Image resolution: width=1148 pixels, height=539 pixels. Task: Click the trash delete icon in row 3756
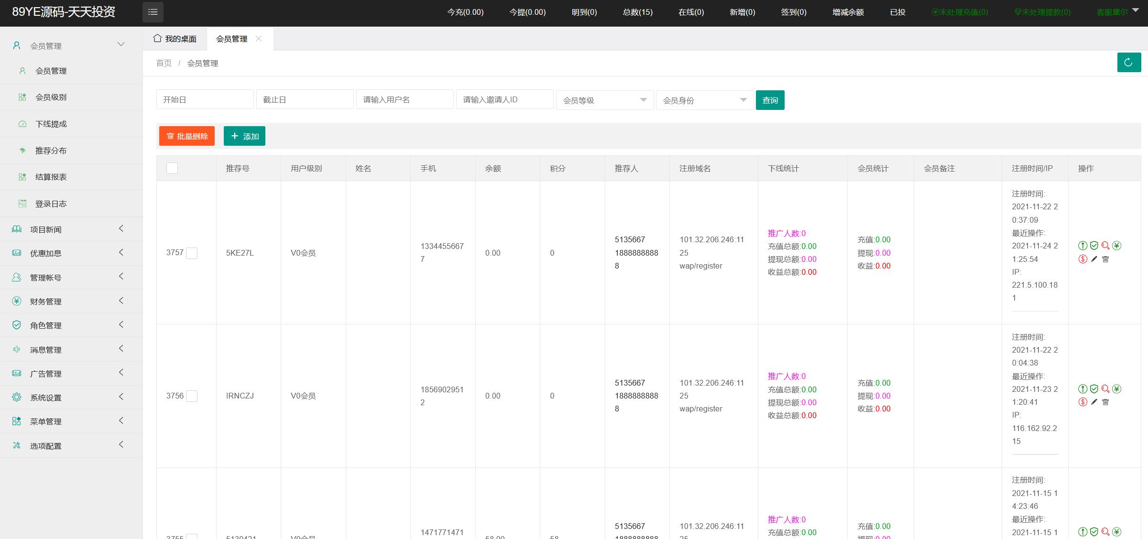1105,402
